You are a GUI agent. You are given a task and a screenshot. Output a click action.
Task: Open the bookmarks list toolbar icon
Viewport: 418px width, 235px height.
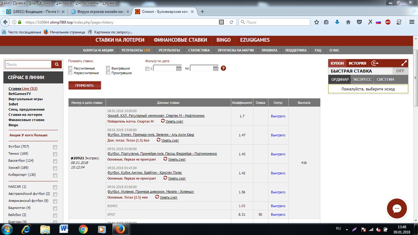326,22
